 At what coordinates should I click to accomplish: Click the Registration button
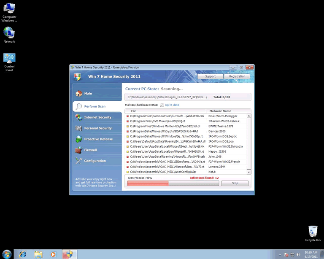[x=237, y=76]
